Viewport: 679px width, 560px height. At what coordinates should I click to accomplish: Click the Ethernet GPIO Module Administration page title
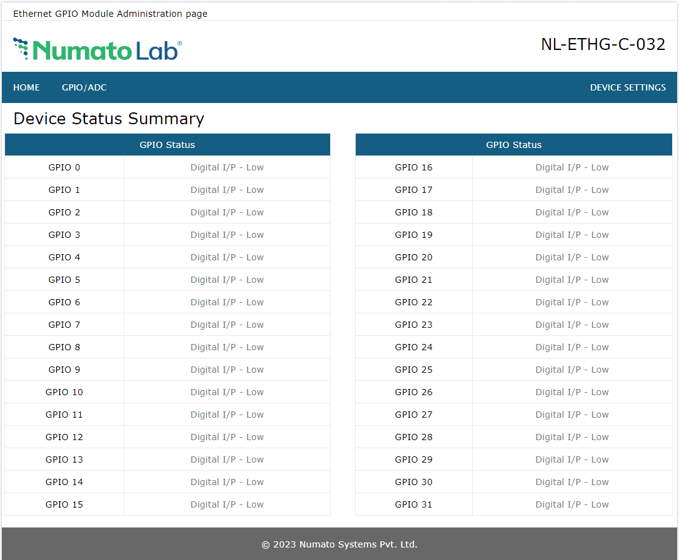pos(110,14)
